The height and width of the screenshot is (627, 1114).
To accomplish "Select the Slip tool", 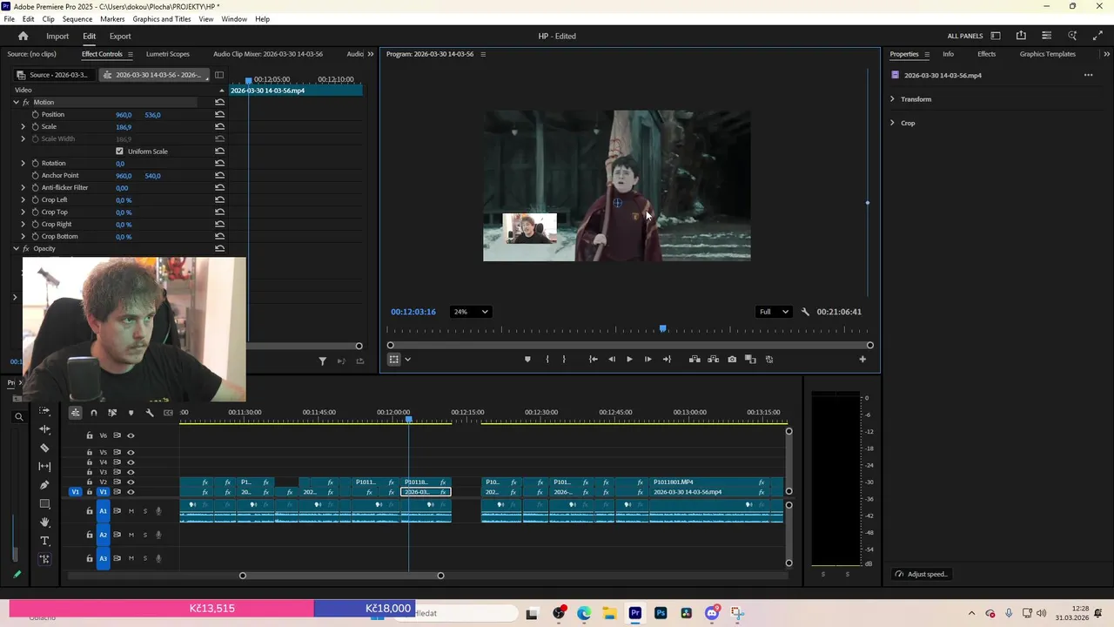I will [x=44, y=467].
